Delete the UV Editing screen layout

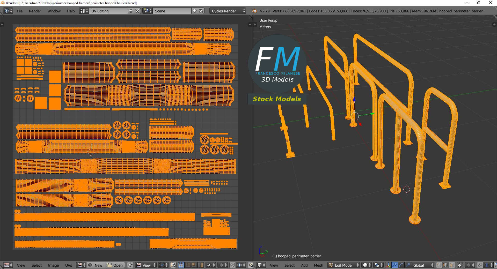pos(138,11)
